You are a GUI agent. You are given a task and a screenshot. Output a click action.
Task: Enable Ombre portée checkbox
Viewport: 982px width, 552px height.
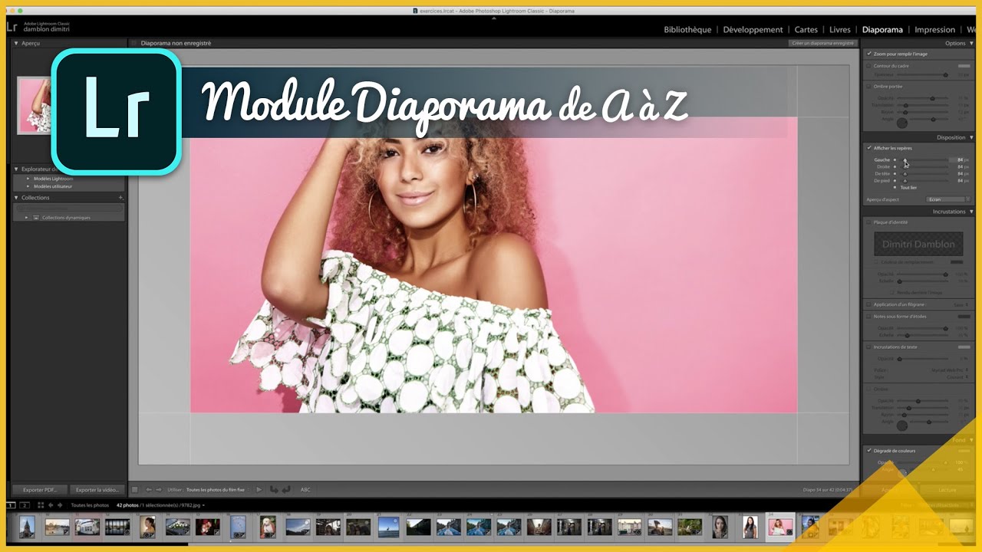click(869, 87)
